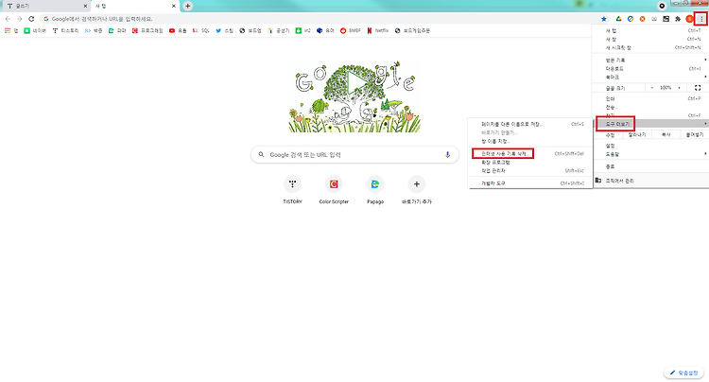
Task: Open 작업 관리자 from submenu
Action: (530, 171)
